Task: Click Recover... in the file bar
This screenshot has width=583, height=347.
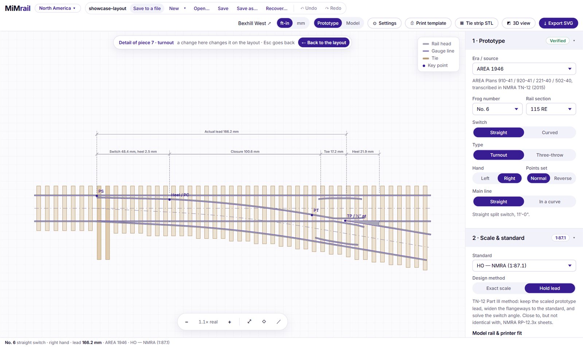Action: point(277,8)
